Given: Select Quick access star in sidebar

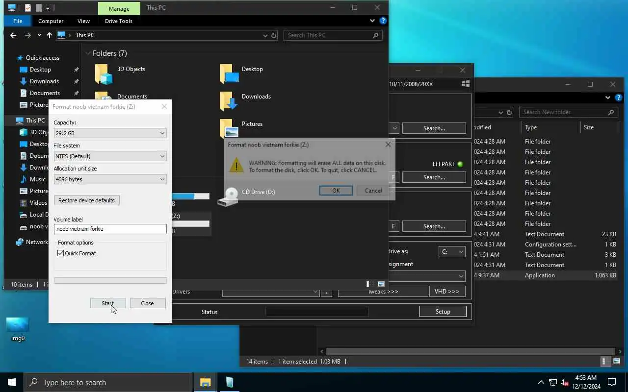Looking at the screenshot, I should (20, 58).
